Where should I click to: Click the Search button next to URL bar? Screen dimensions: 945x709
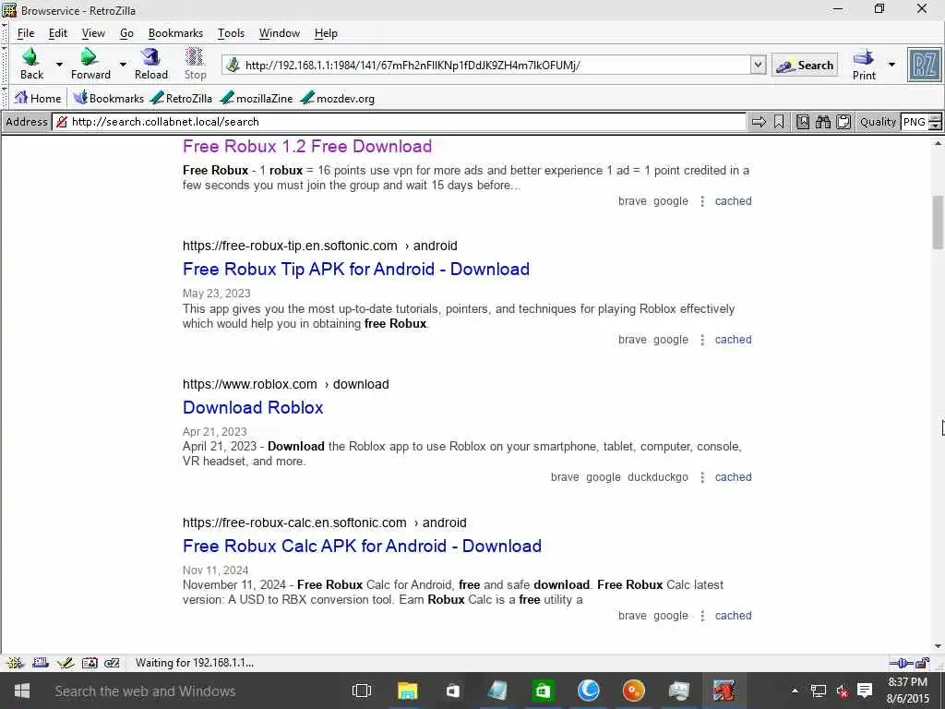pyautogui.click(x=805, y=66)
